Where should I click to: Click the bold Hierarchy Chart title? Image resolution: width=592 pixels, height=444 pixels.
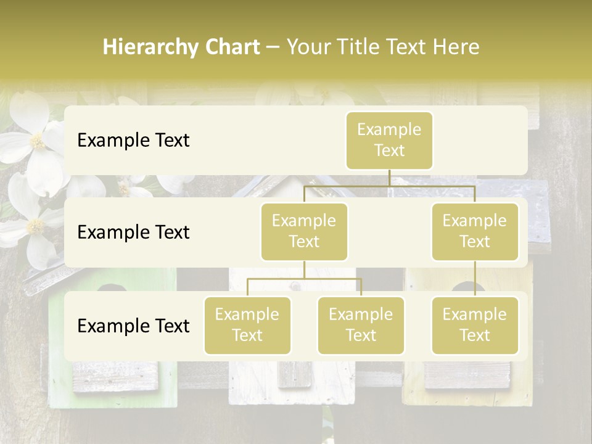[181, 46]
